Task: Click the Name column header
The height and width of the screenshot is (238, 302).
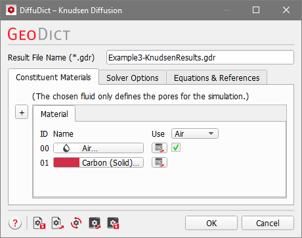Action: click(63, 134)
